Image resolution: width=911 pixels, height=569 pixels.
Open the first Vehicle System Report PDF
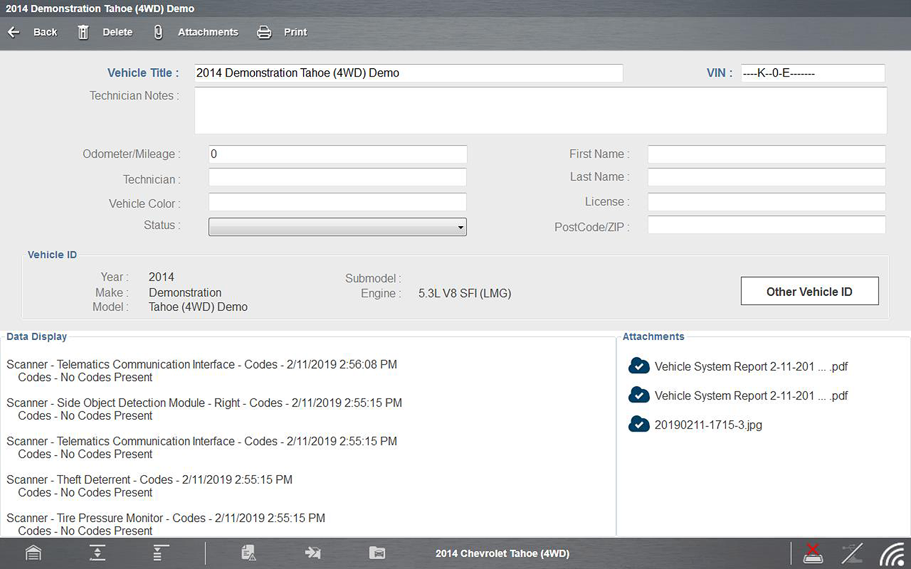tap(751, 366)
